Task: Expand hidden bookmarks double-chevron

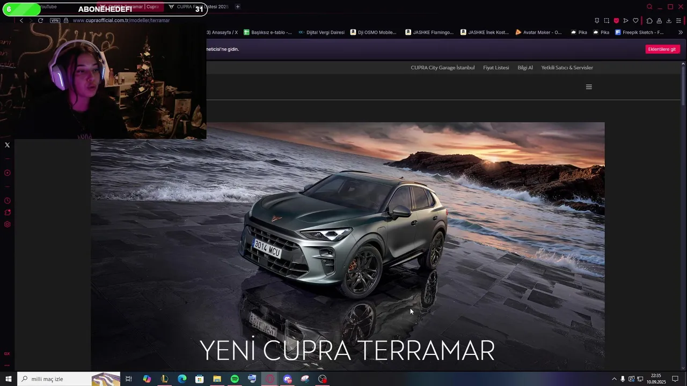Action: point(681,32)
